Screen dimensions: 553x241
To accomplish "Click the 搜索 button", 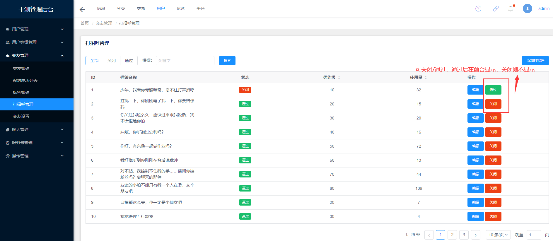I will [227, 61].
